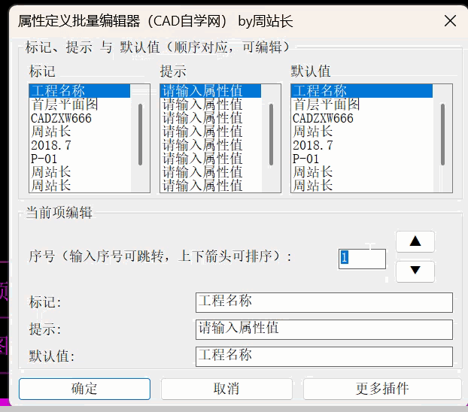Open 更多插件 for more plugins
The image size is (468, 412).
pos(381,389)
